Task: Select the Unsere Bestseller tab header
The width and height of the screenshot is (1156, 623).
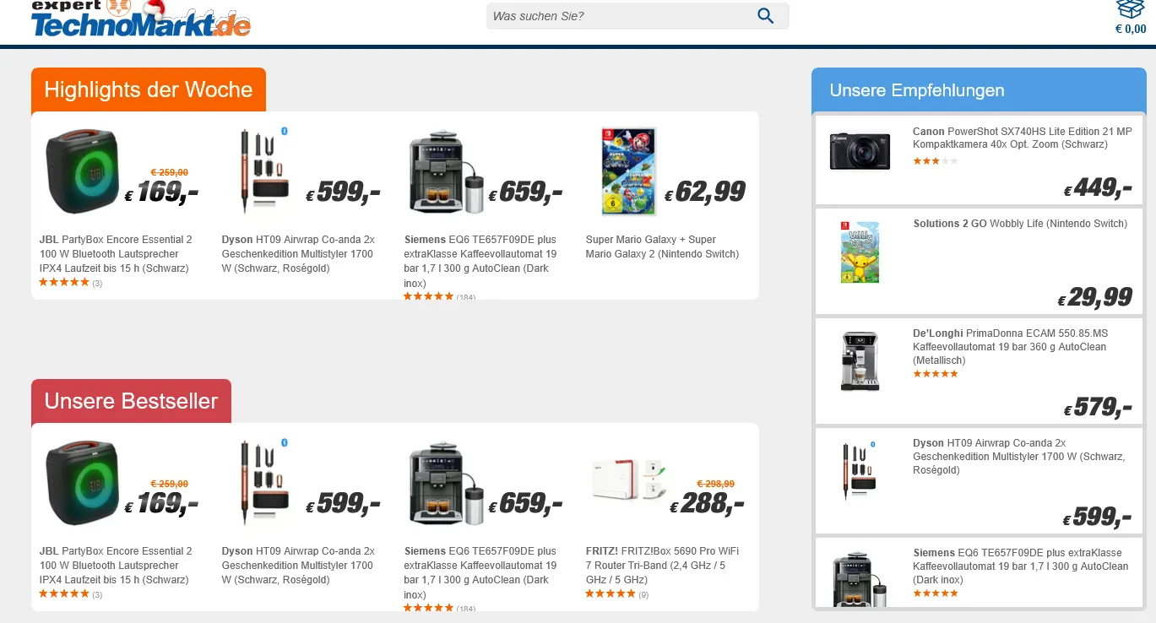Action: (x=131, y=402)
